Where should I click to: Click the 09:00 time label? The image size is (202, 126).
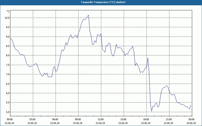point(78,119)
